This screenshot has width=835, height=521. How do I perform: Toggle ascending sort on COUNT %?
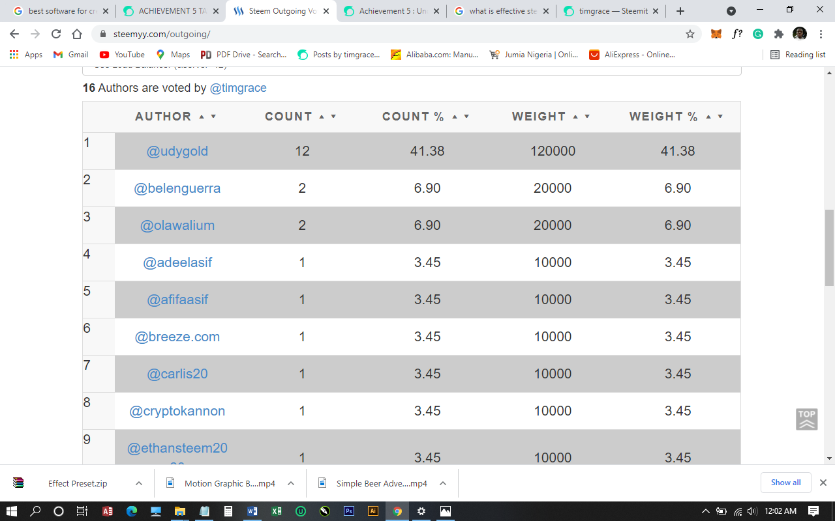(456, 115)
